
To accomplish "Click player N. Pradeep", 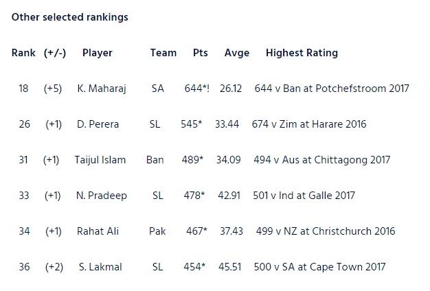I will pyautogui.click(x=102, y=196).
